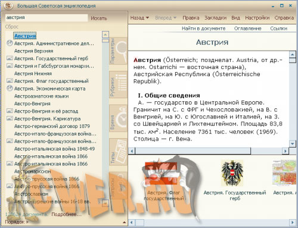Click the article horizontal scrollbar thumb
The image size is (298, 228).
click(193, 151)
